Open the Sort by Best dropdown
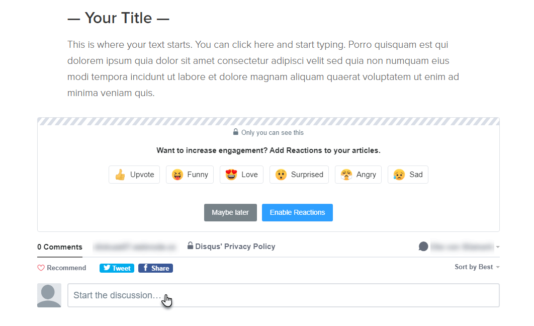 pos(473,267)
